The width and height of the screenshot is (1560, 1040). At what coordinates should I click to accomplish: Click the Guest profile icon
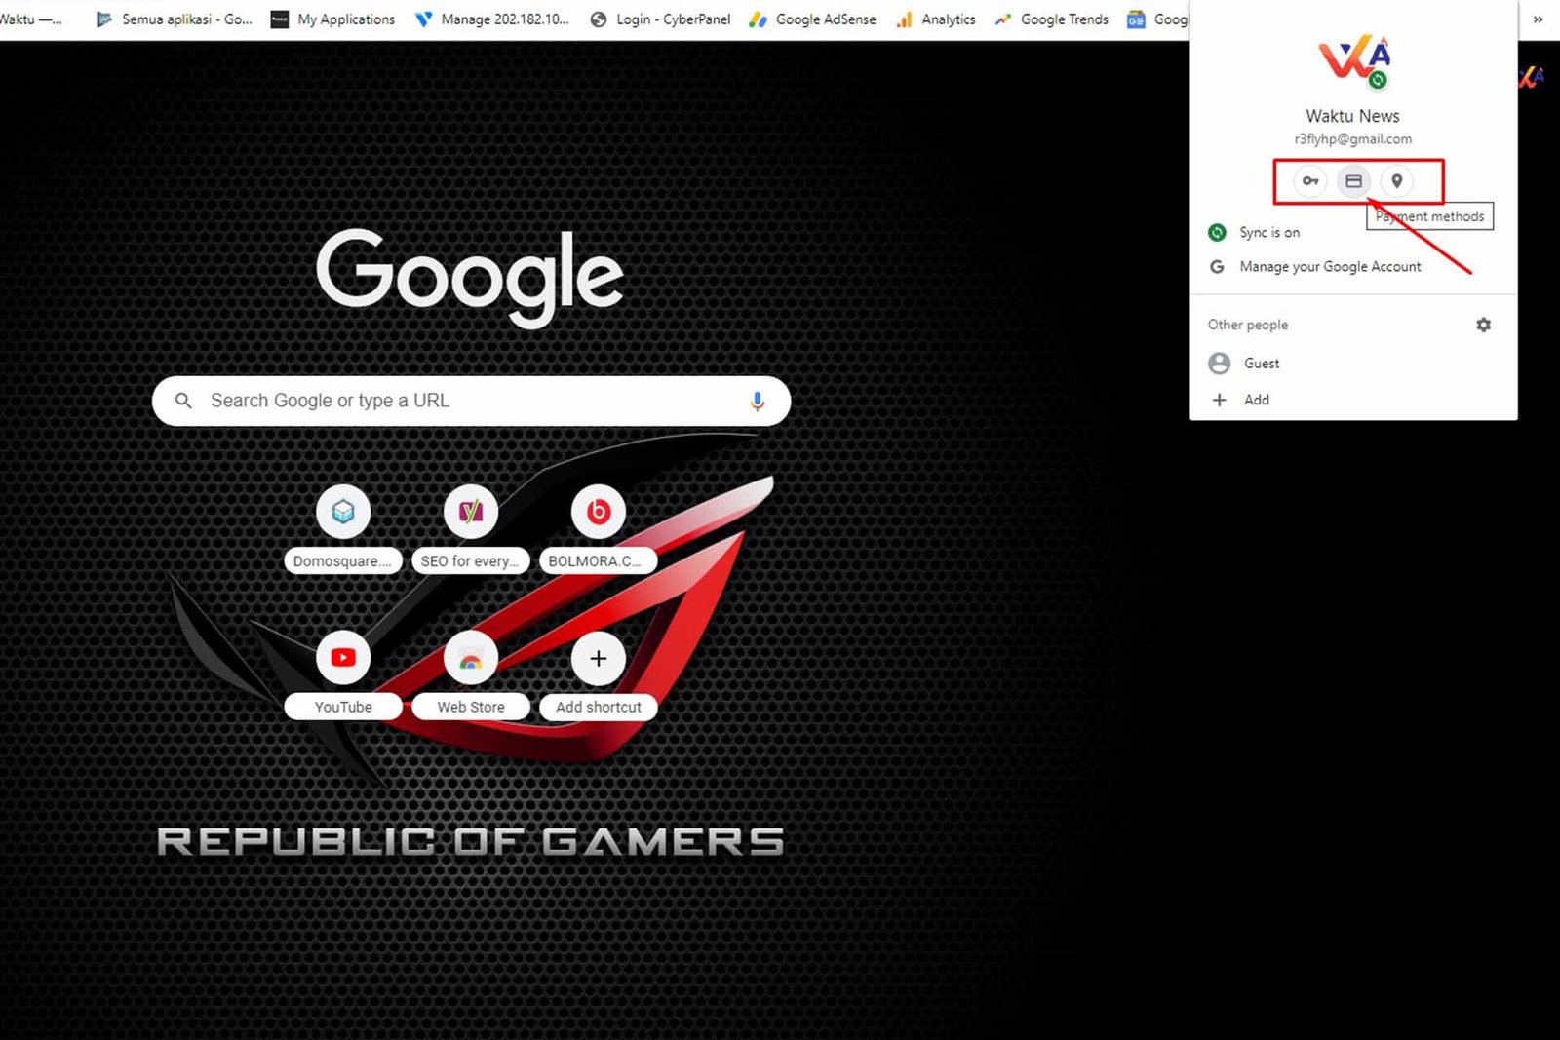(x=1219, y=363)
